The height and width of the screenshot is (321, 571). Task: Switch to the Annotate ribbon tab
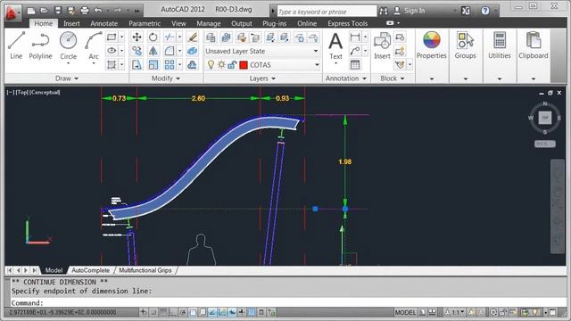click(x=103, y=23)
